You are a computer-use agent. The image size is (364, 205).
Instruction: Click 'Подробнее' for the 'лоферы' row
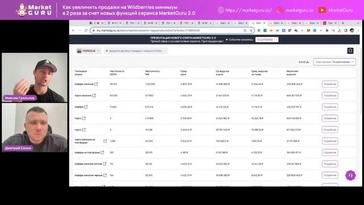point(330,106)
